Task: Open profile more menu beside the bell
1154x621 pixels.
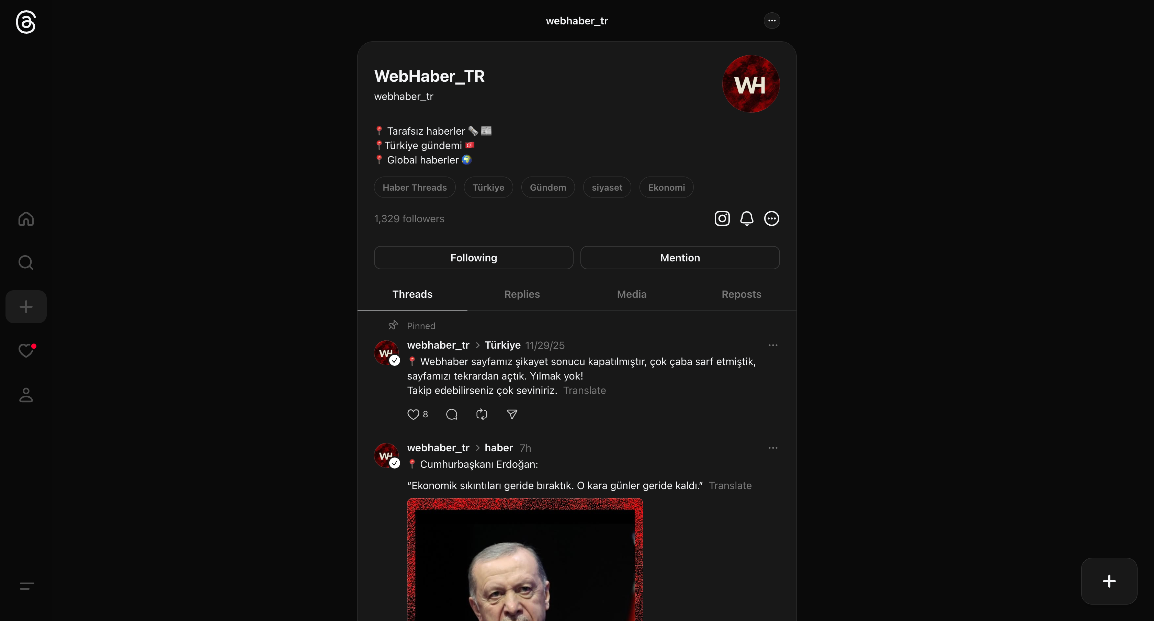Action: tap(771, 218)
